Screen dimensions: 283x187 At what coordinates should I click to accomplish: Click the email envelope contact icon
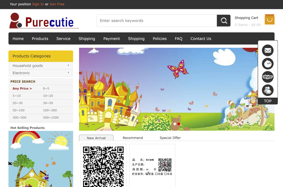[268, 50]
